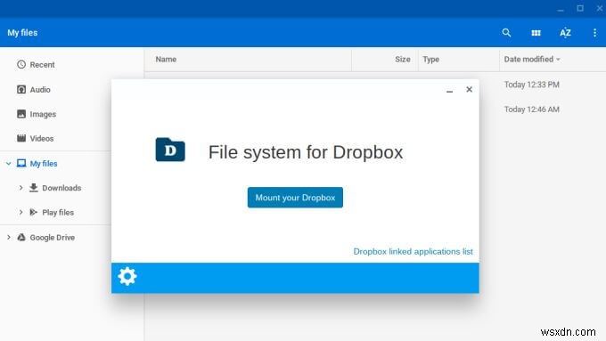Open Dropbox linked applications list link
Screen dimensions: 606x341
(413, 251)
